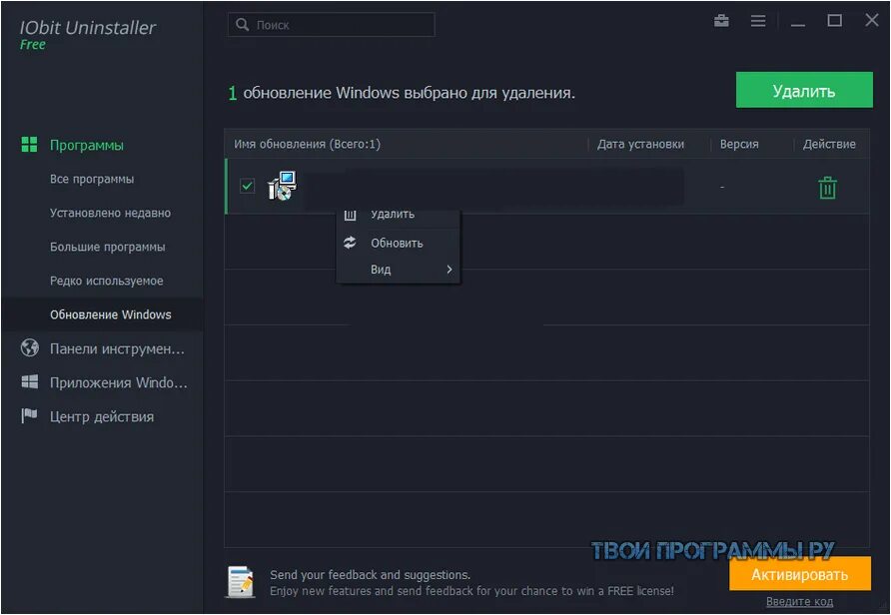891x615 pixels.
Task: Choose Удалить from the context menu
Action: [x=393, y=214]
